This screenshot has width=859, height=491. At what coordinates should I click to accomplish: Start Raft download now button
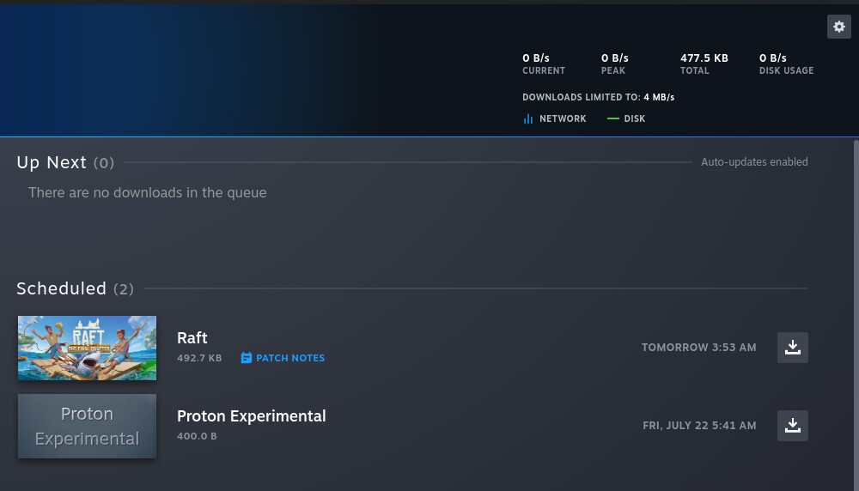coord(792,347)
